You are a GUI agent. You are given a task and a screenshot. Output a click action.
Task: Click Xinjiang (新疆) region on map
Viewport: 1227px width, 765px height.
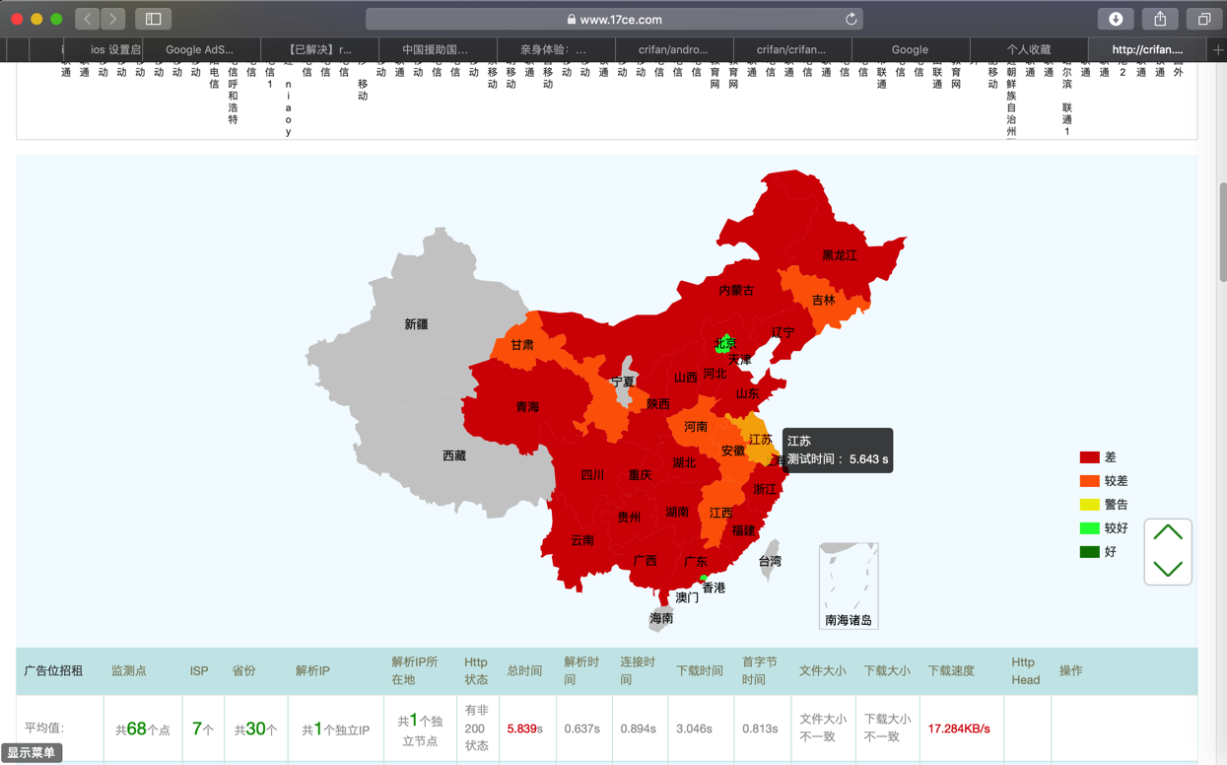(416, 324)
